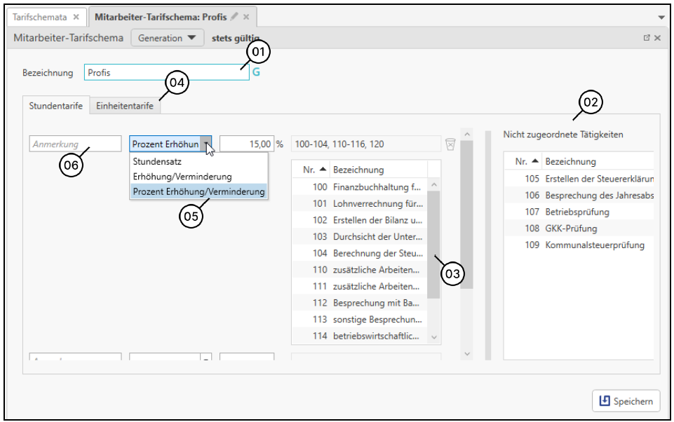Screen dimensions: 674x422
Task: Click the Speichern button
Action: click(x=626, y=401)
